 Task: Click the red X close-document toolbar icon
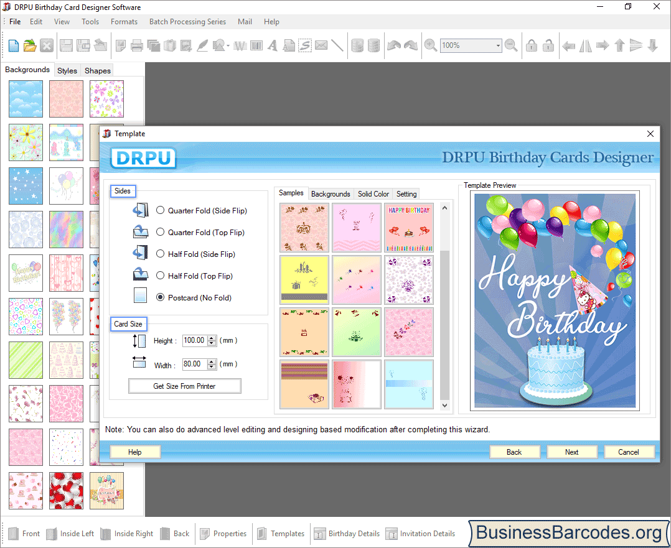coord(47,45)
